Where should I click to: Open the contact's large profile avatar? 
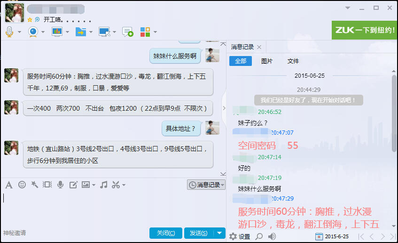[15, 13]
